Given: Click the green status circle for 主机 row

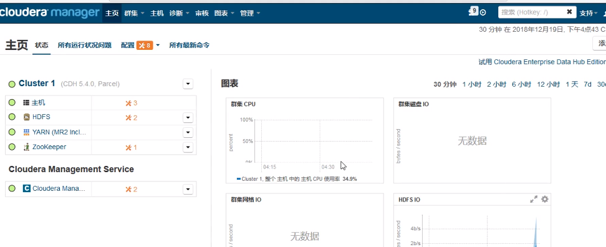Looking at the screenshot, I should [12, 102].
